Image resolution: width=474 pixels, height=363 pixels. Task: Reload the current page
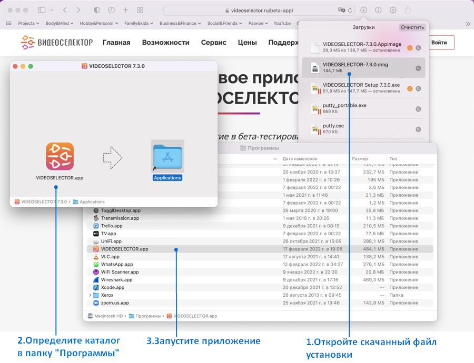[350, 11]
